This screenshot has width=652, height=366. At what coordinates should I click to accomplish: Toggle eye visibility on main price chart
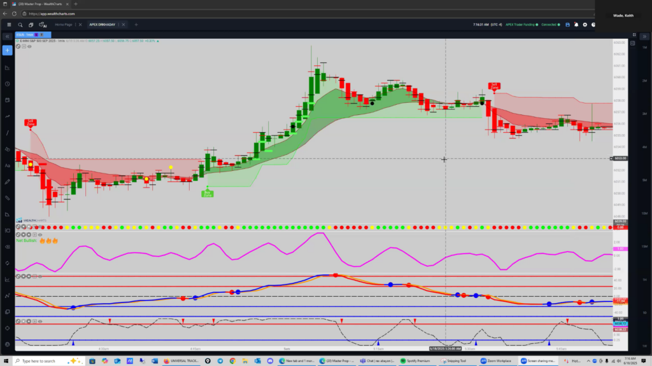[29, 46]
